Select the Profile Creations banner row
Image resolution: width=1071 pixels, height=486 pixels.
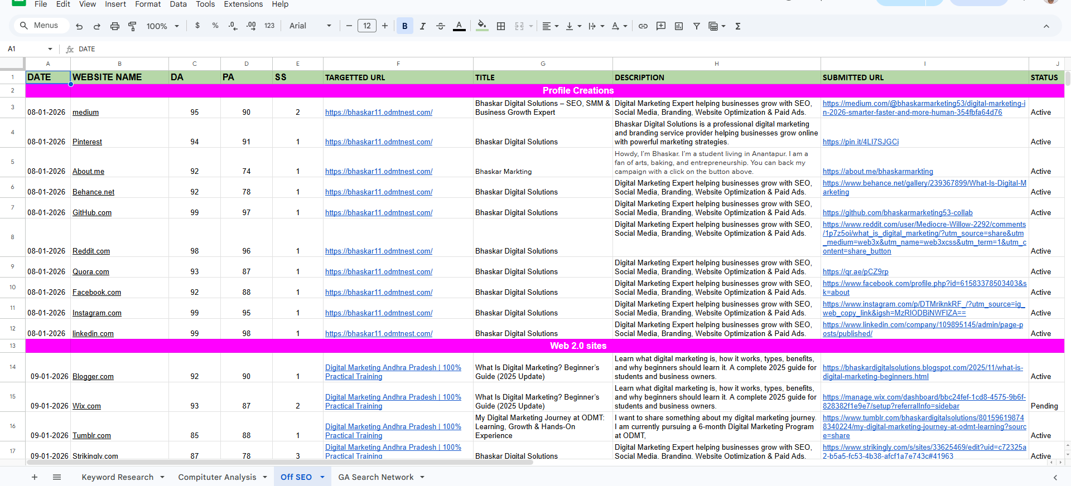pyautogui.click(x=545, y=90)
